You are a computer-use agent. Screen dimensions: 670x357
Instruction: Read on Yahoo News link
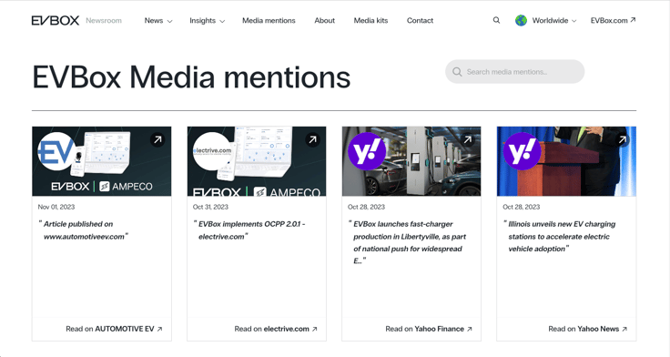[587, 329]
